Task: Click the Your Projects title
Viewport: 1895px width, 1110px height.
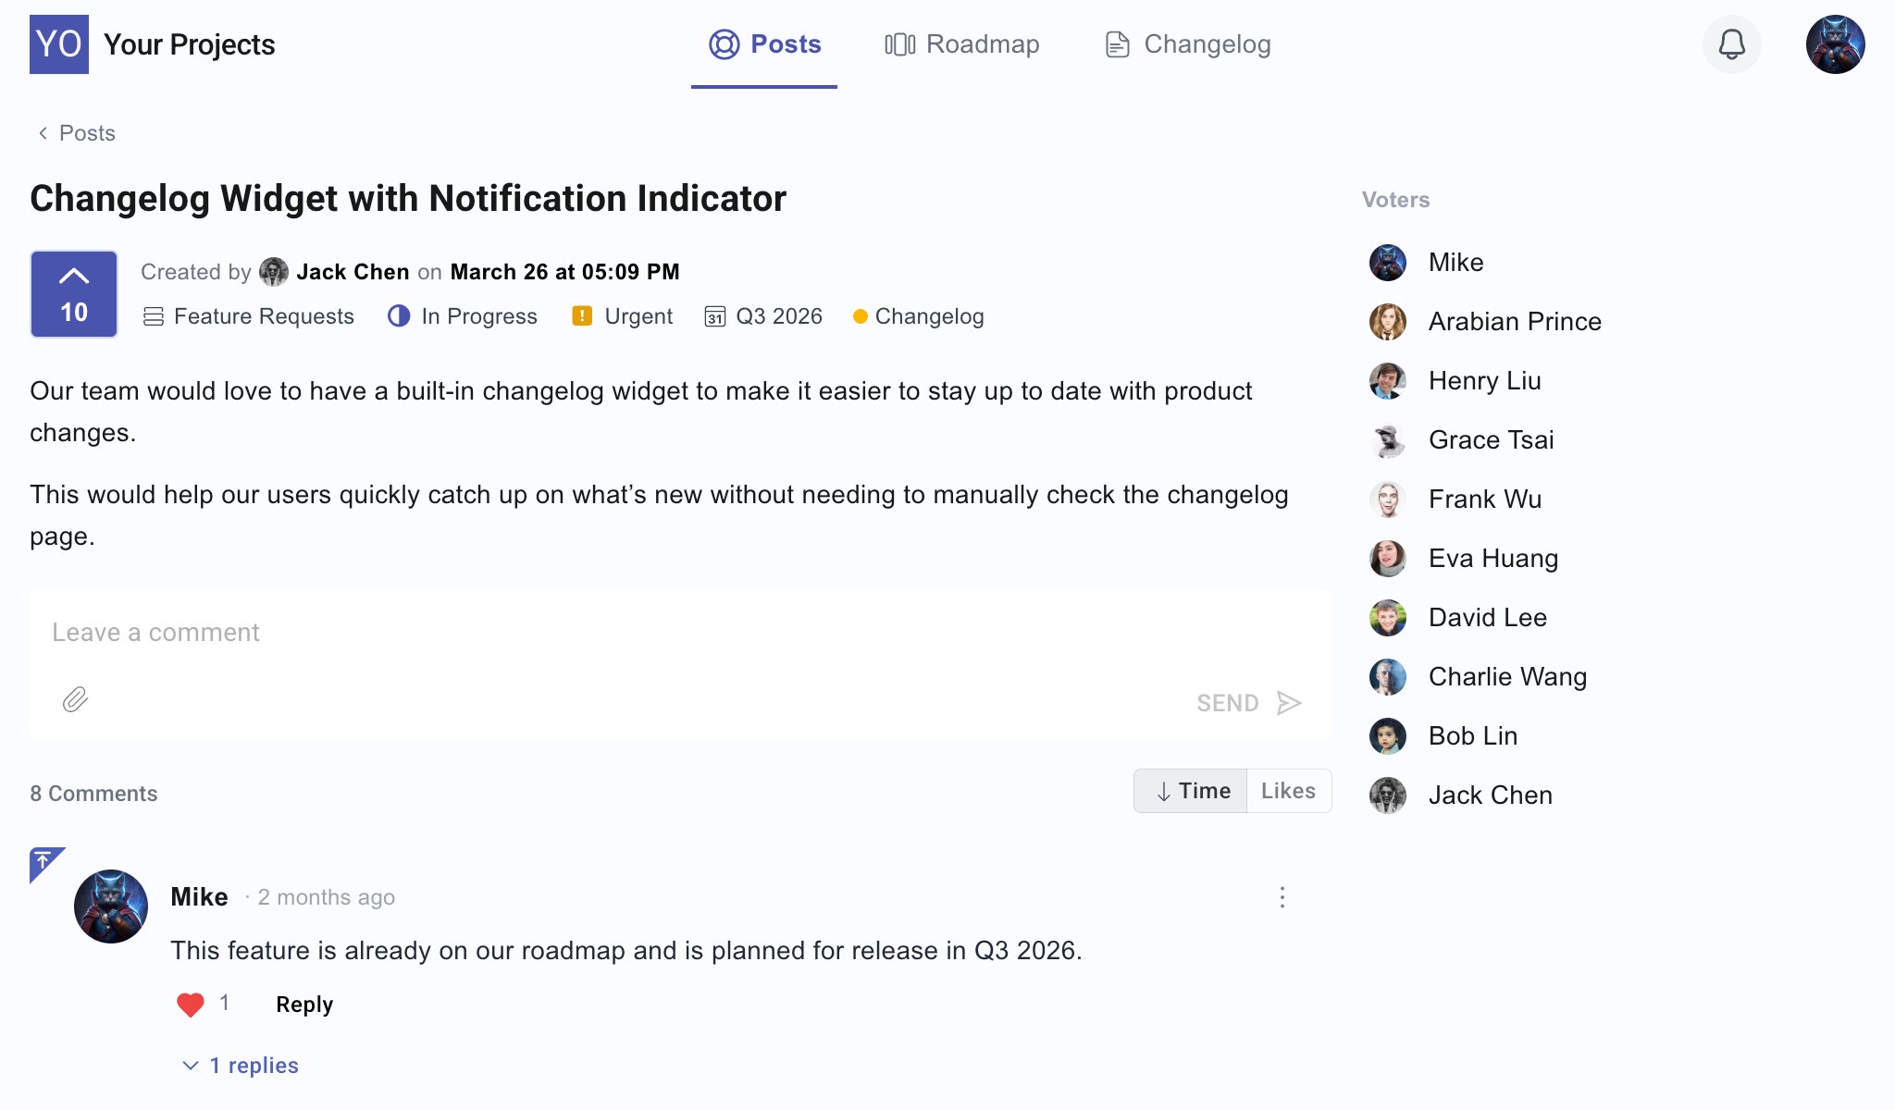Action: pyautogui.click(x=189, y=44)
